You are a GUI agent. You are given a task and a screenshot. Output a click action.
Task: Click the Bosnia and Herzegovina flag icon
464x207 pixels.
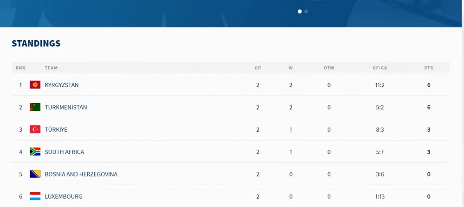tap(35, 174)
